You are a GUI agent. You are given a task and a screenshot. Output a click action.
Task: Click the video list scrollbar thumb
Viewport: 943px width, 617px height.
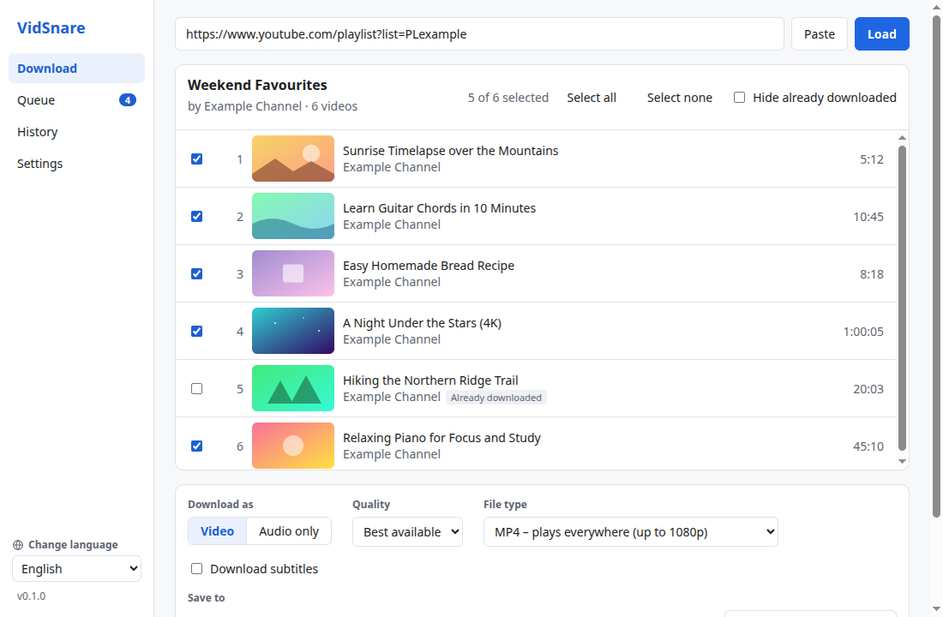pyautogui.click(x=902, y=297)
